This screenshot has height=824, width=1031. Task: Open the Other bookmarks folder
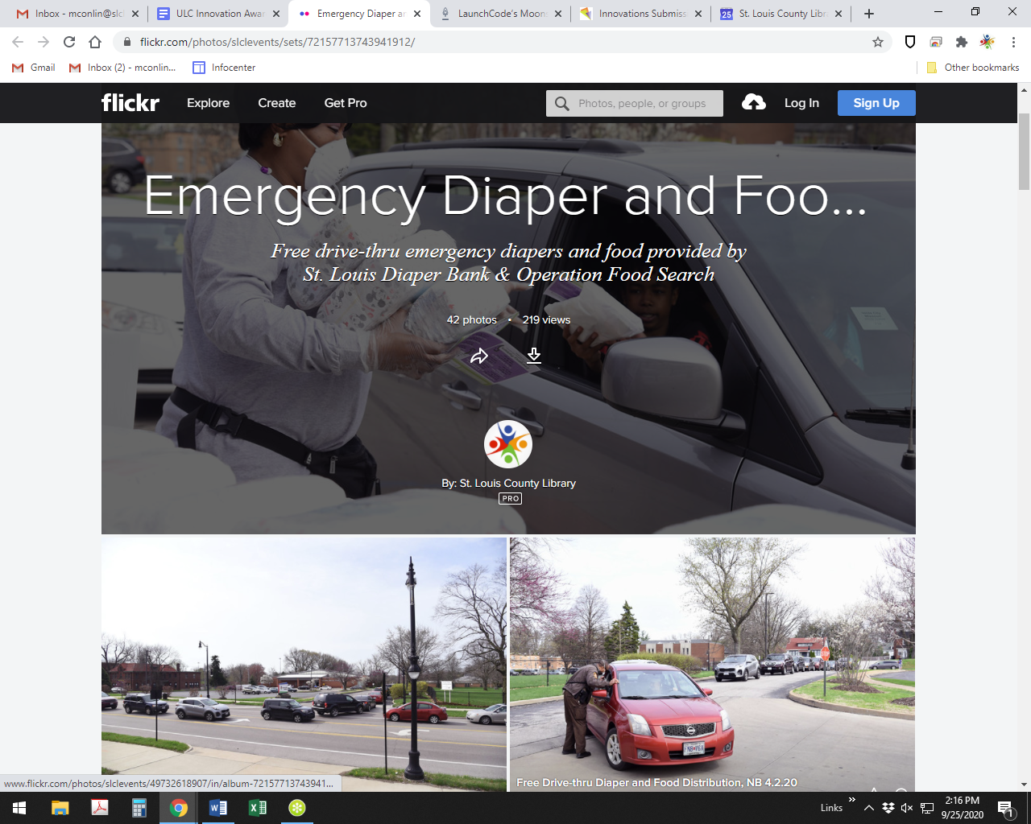(973, 68)
